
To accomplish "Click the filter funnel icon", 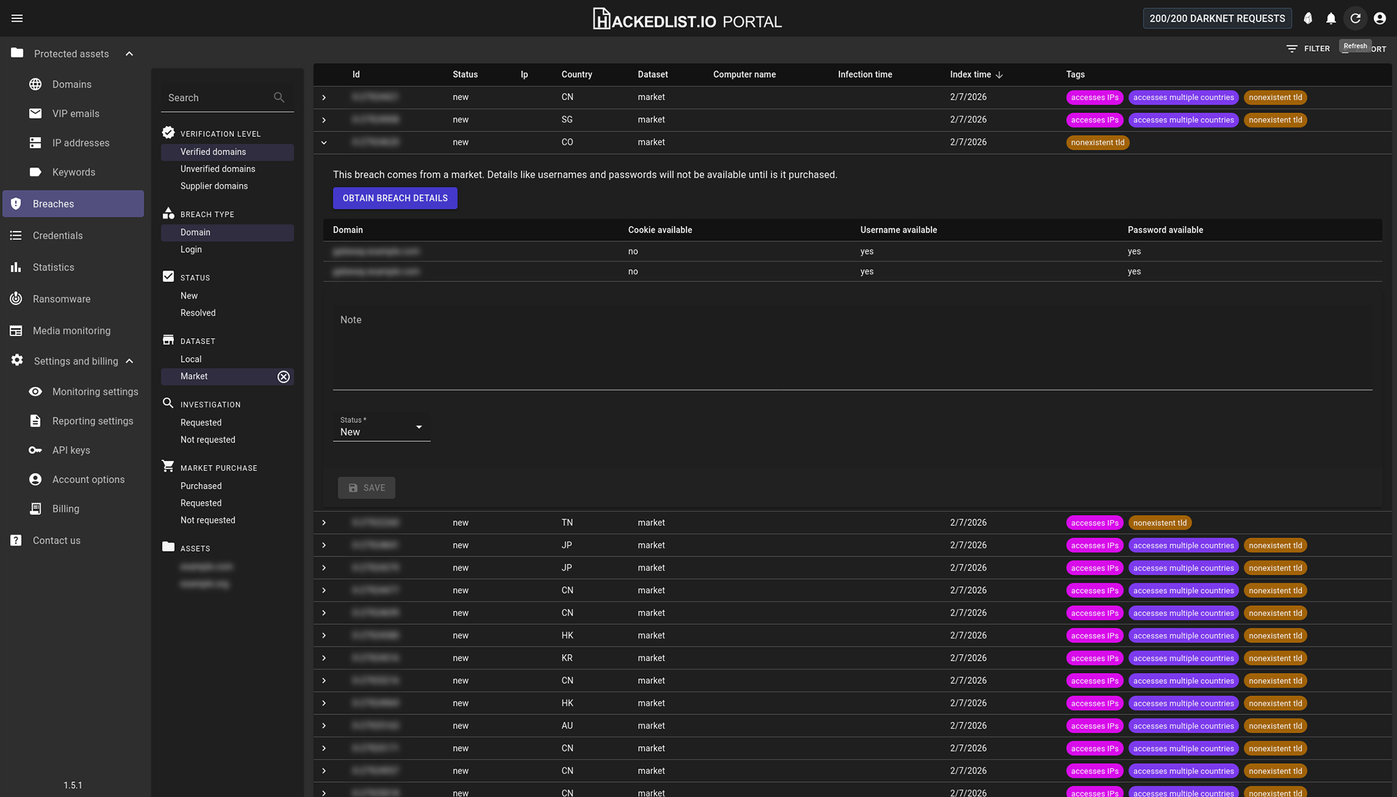I will click(x=1290, y=48).
